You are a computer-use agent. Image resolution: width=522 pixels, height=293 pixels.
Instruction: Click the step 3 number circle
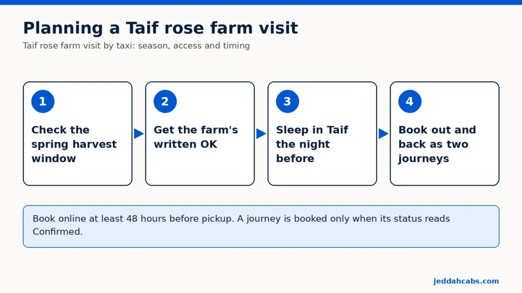[x=288, y=101]
